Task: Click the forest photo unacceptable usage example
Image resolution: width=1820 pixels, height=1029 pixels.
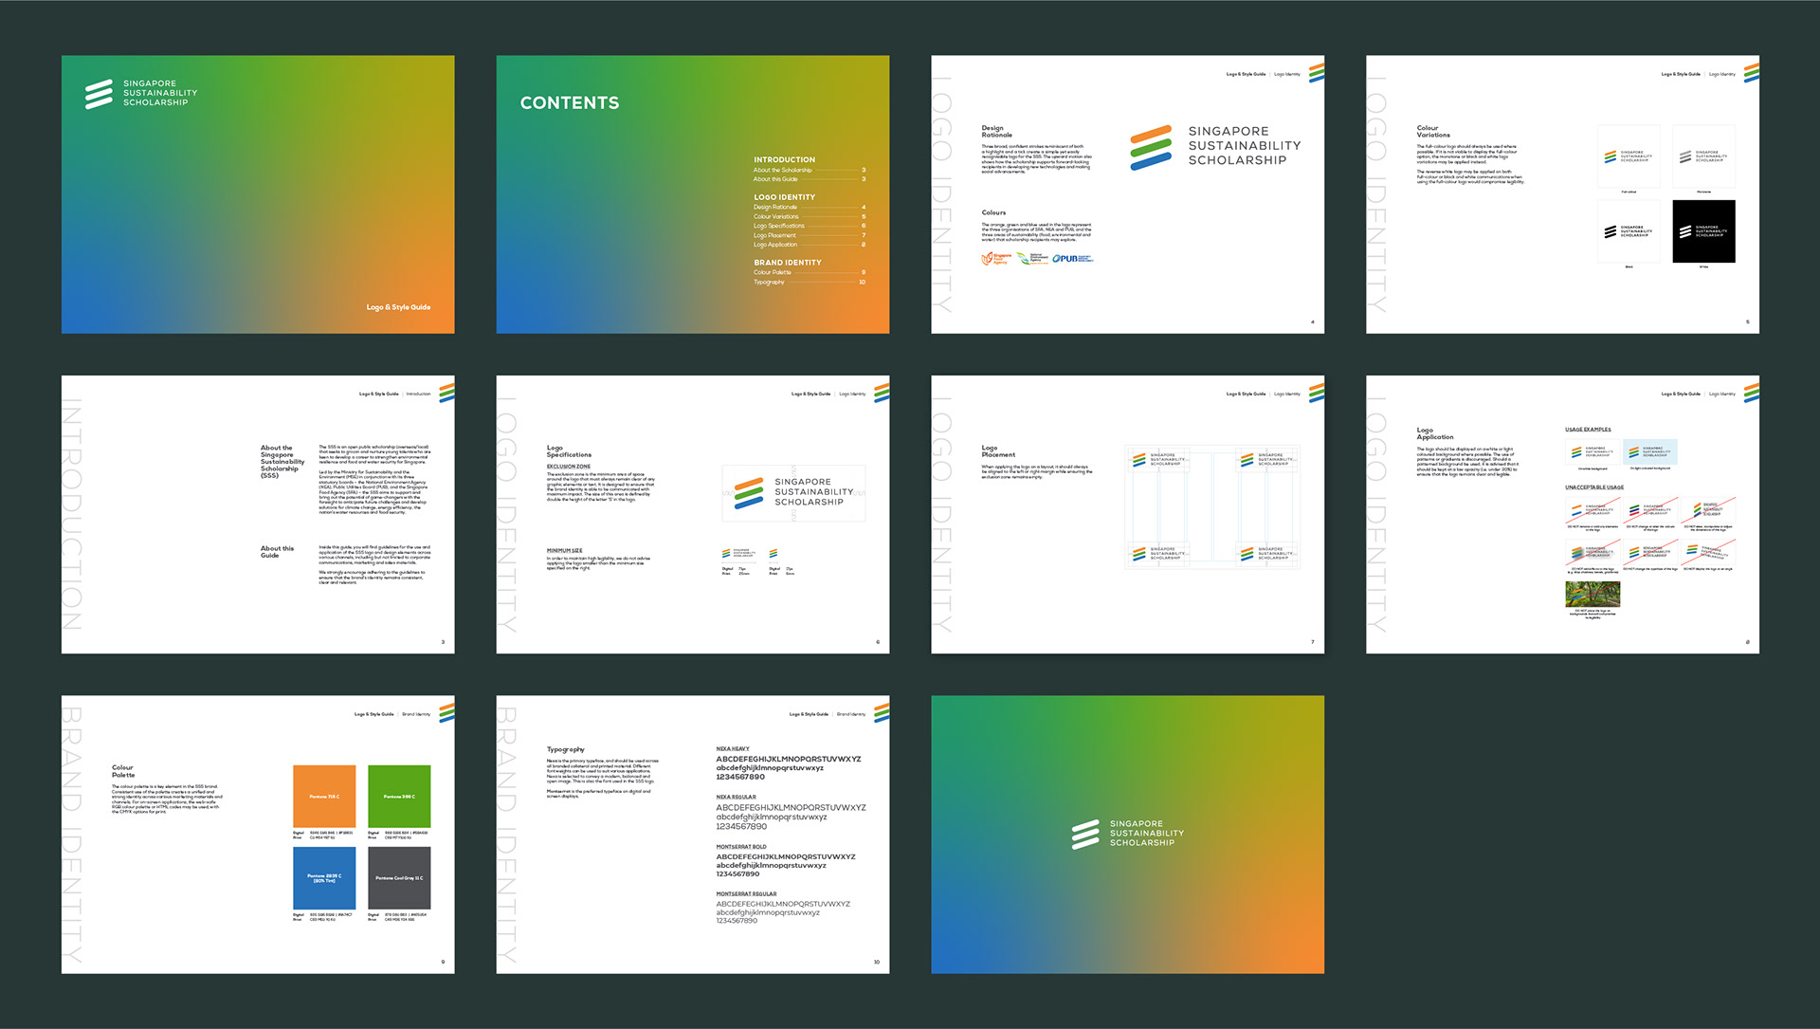Action: pos(1592,594)
